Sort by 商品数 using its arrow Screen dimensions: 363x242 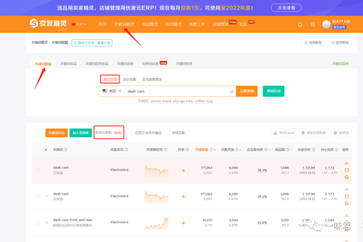(x=291, y=150)
